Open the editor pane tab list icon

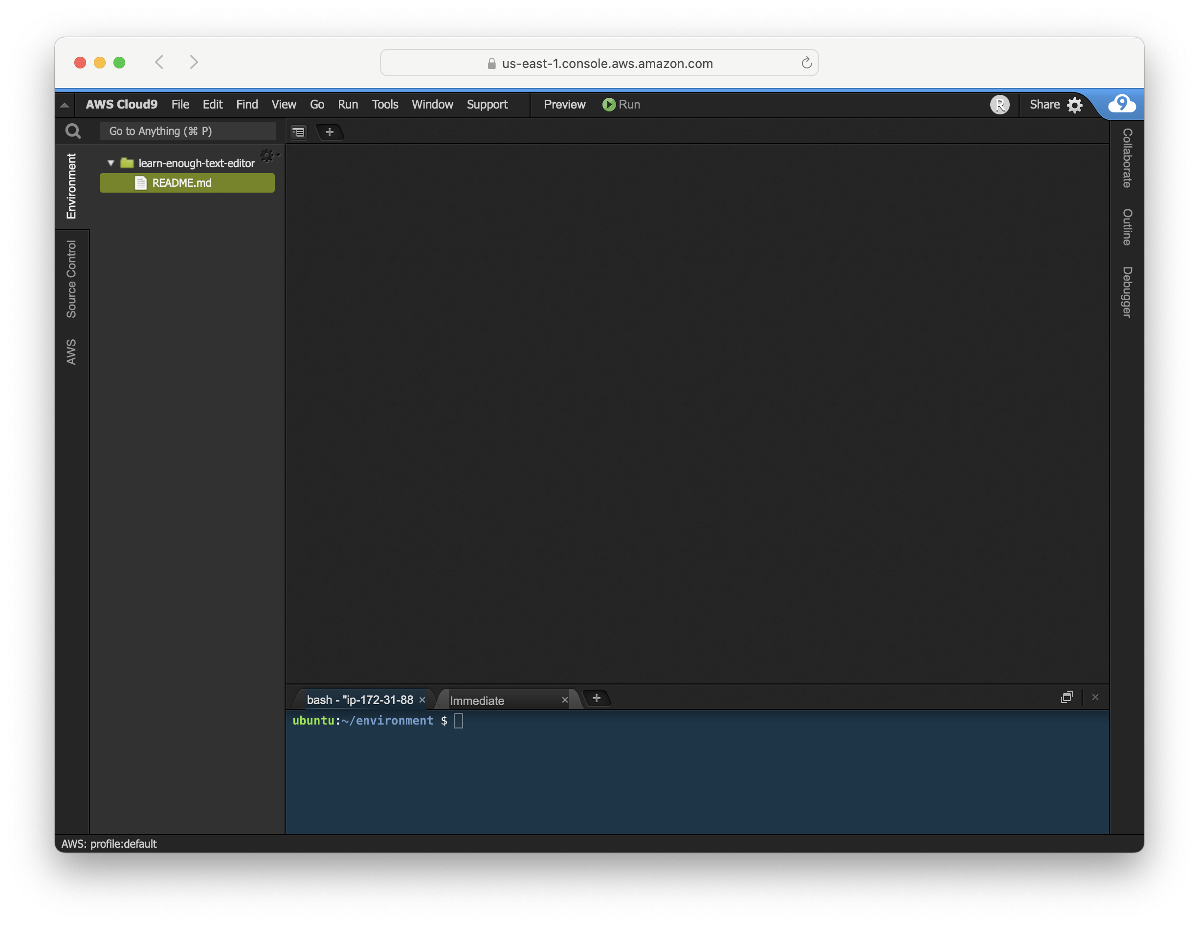[x=299, y=132]
